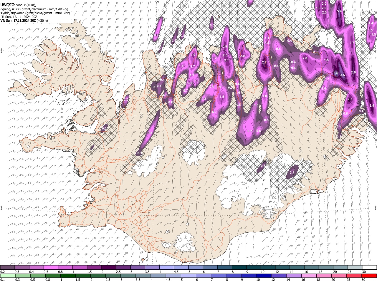The height and width of the screenshot is (282, 377).
Task: Click the 'rigning/skúrir' legend description line
Action: coord(34,9)
